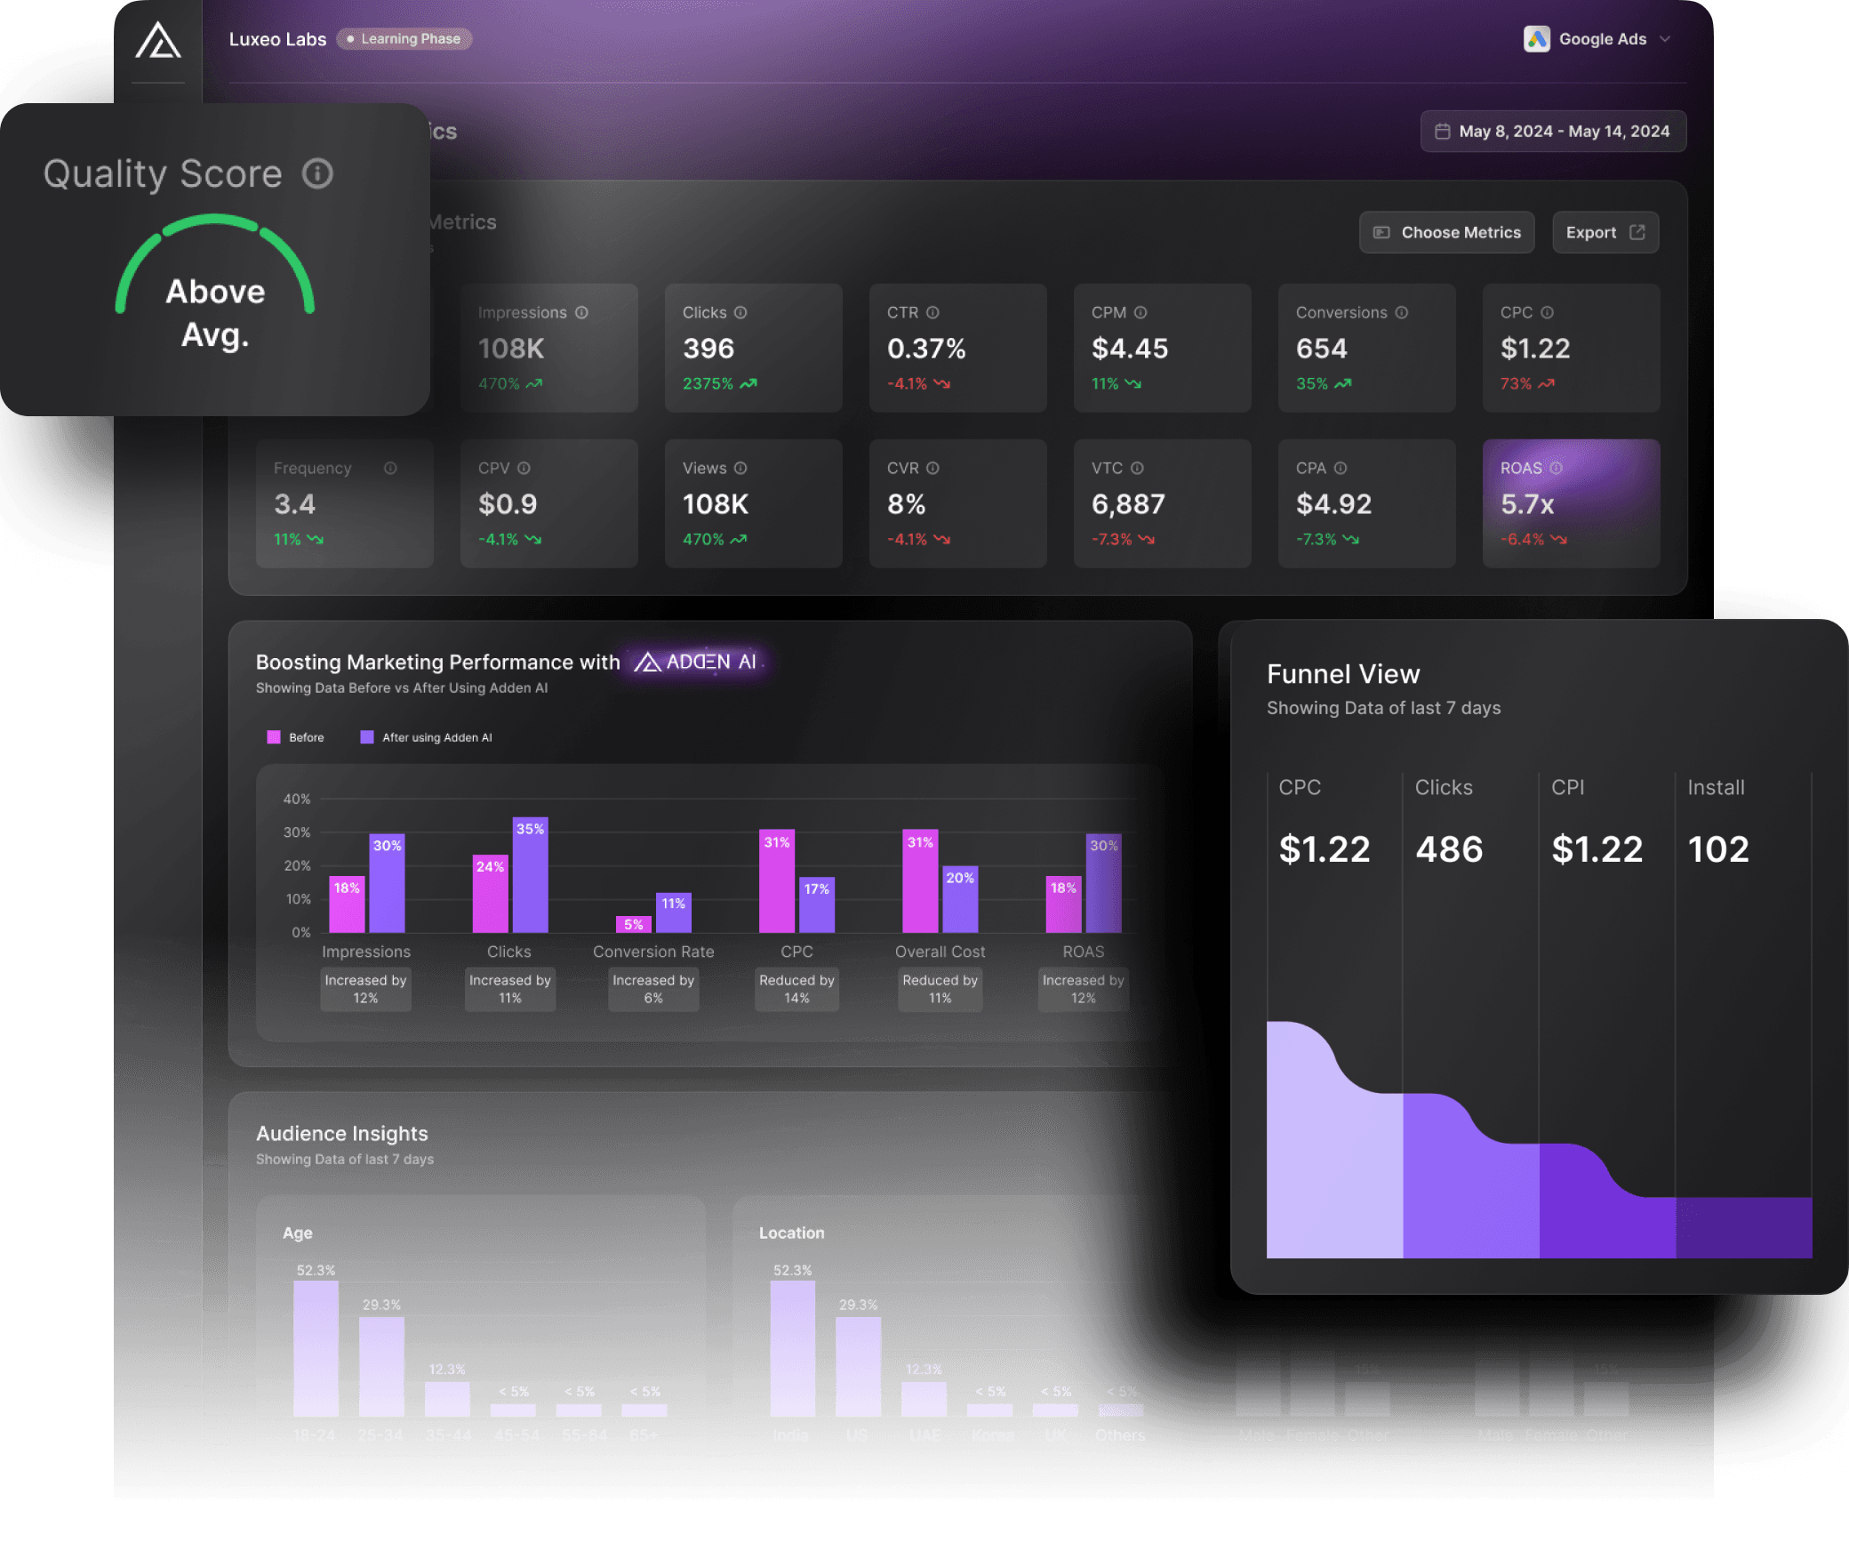Click the Quality Score gauge arc
Image resolution: width=1849 pixels, height=1551 pixels.
tap(215, 262)
